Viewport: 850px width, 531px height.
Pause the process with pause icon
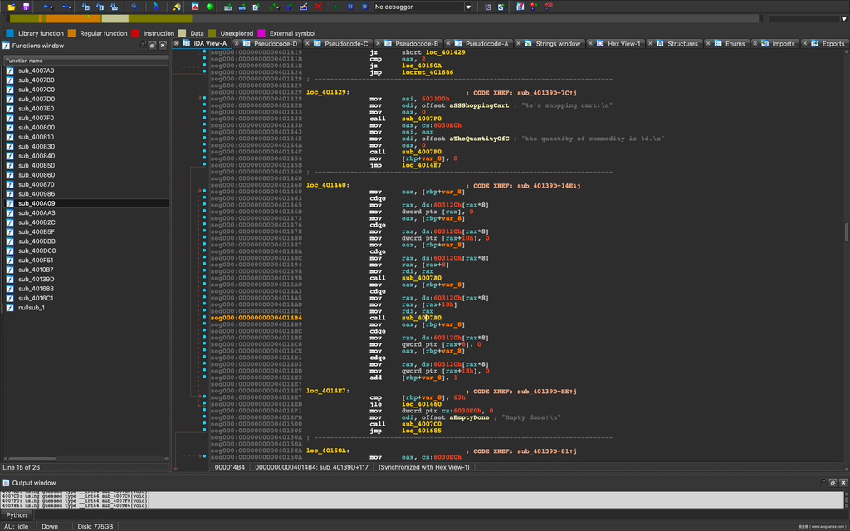click(350, 7)
